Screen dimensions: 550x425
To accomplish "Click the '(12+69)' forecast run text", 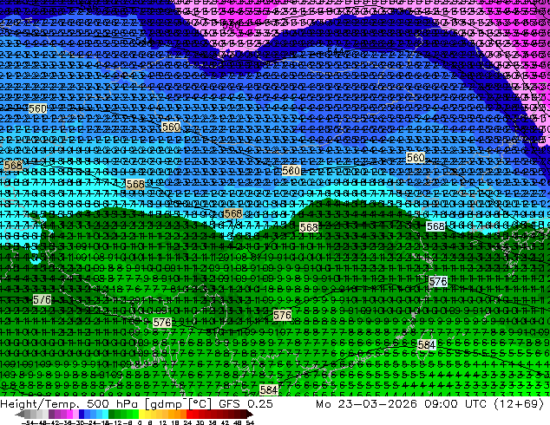I will click(x=519, y=404).
